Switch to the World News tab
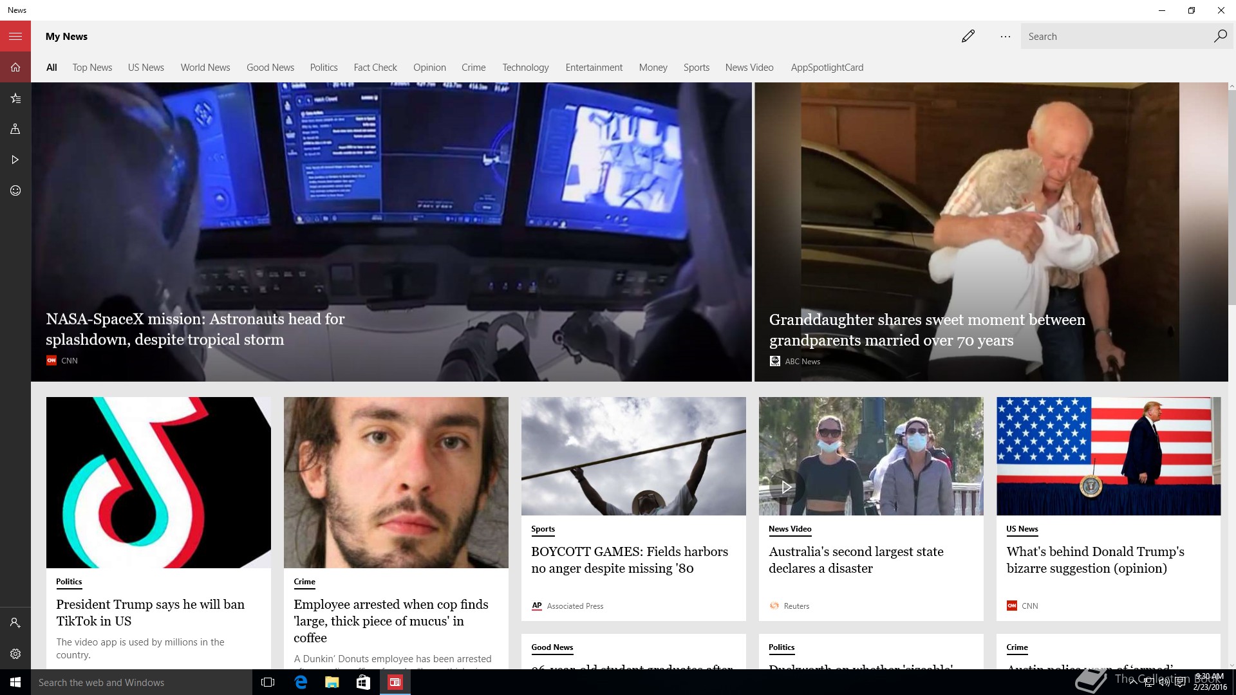Viewport: 1236px width, 695px height. tap(205, 68)
